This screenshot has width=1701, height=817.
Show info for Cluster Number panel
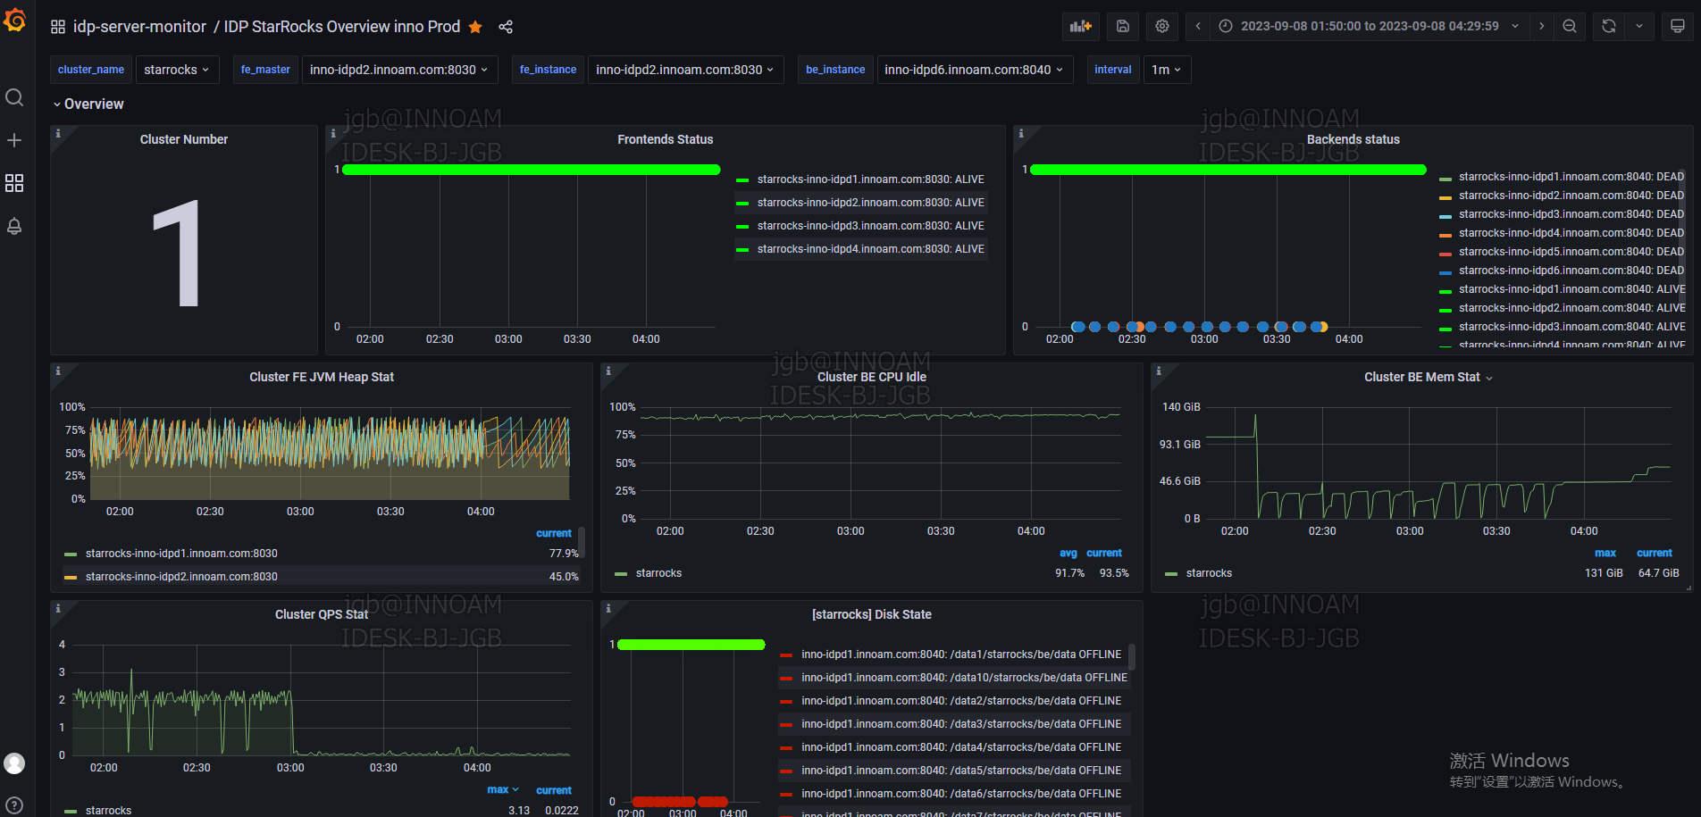click(x=58, y=133)
